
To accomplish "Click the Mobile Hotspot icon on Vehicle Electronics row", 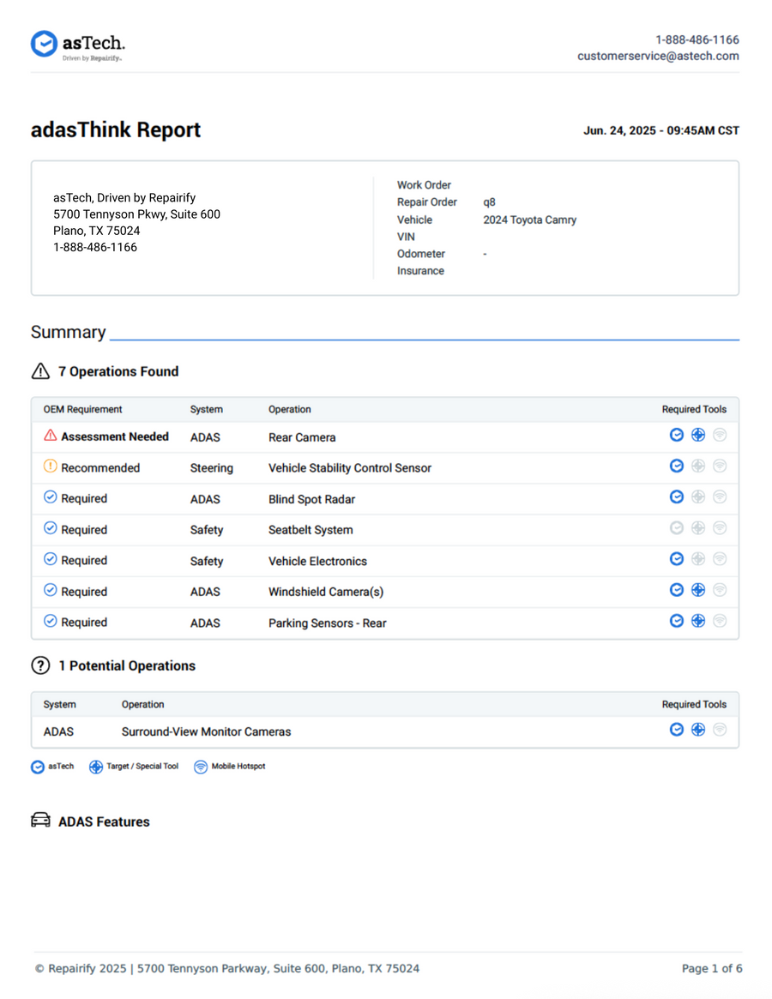I will click(719, 558).
